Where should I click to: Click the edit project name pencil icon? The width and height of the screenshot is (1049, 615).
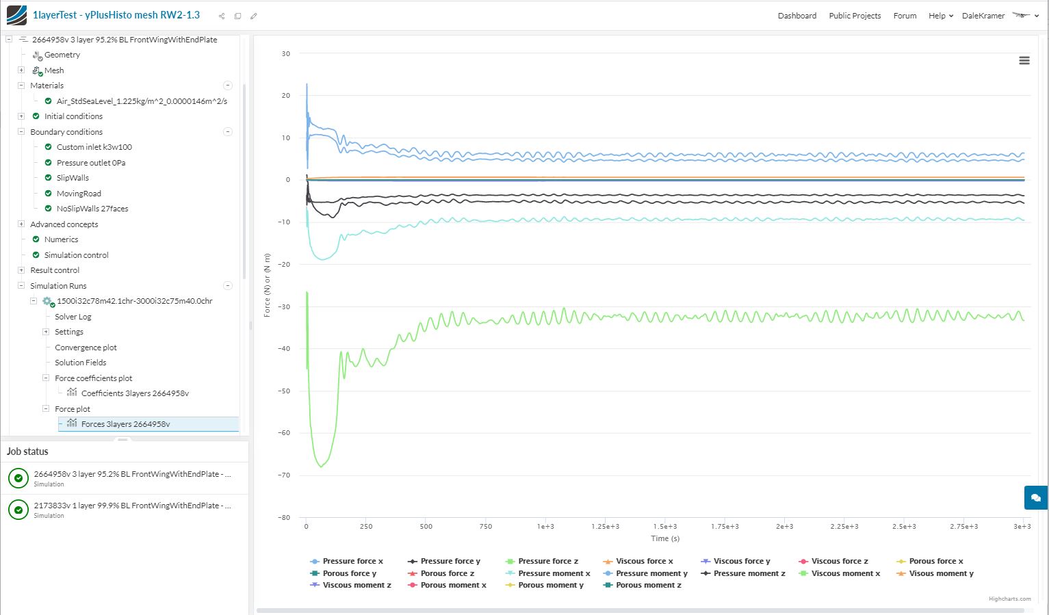[x=254, y=16]
